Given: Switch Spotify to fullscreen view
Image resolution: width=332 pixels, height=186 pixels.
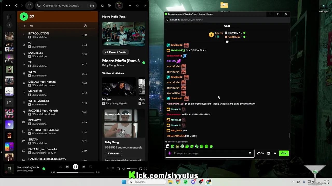Looking at the screenshot, I should tap(146, 169).
